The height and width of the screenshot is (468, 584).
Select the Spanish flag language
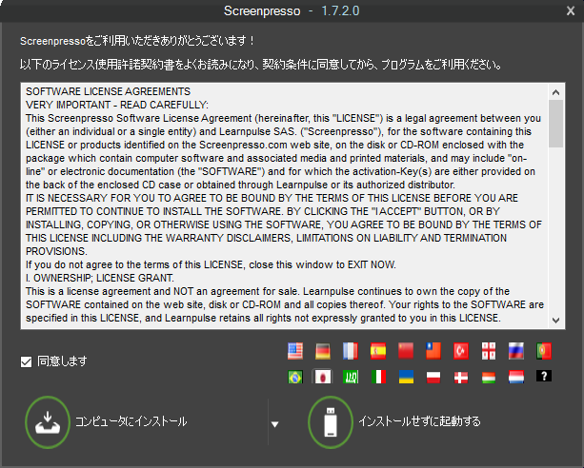tap(378, 351)
